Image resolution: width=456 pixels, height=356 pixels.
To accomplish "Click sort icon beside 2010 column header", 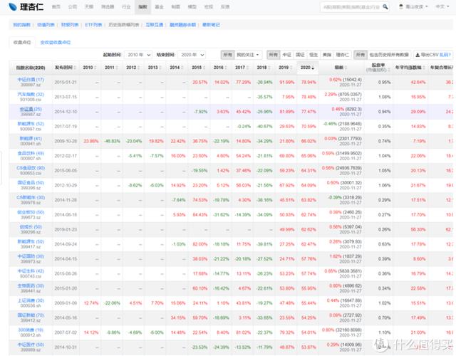I will click(x=95, y=68).
